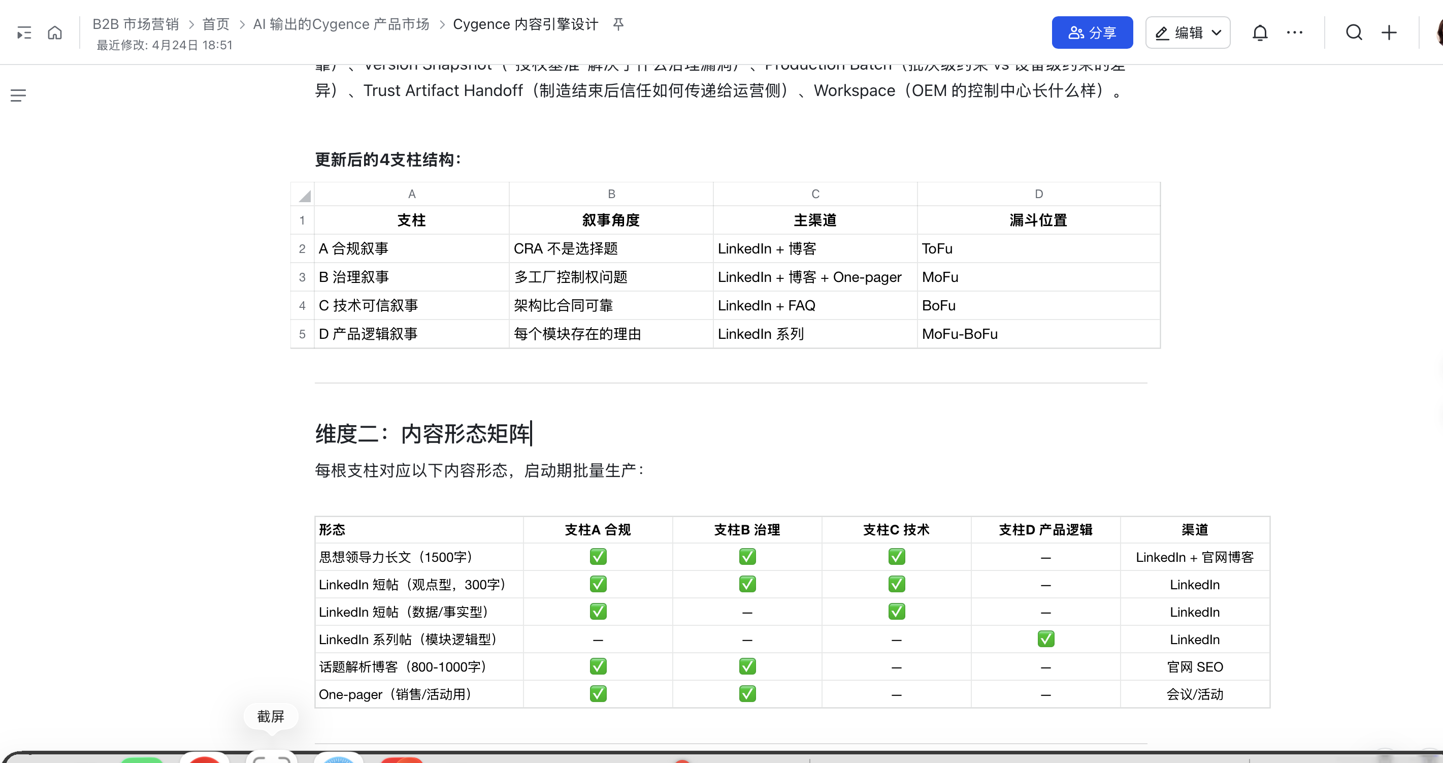Select row 5 header in sheet

tap(303, 334)
